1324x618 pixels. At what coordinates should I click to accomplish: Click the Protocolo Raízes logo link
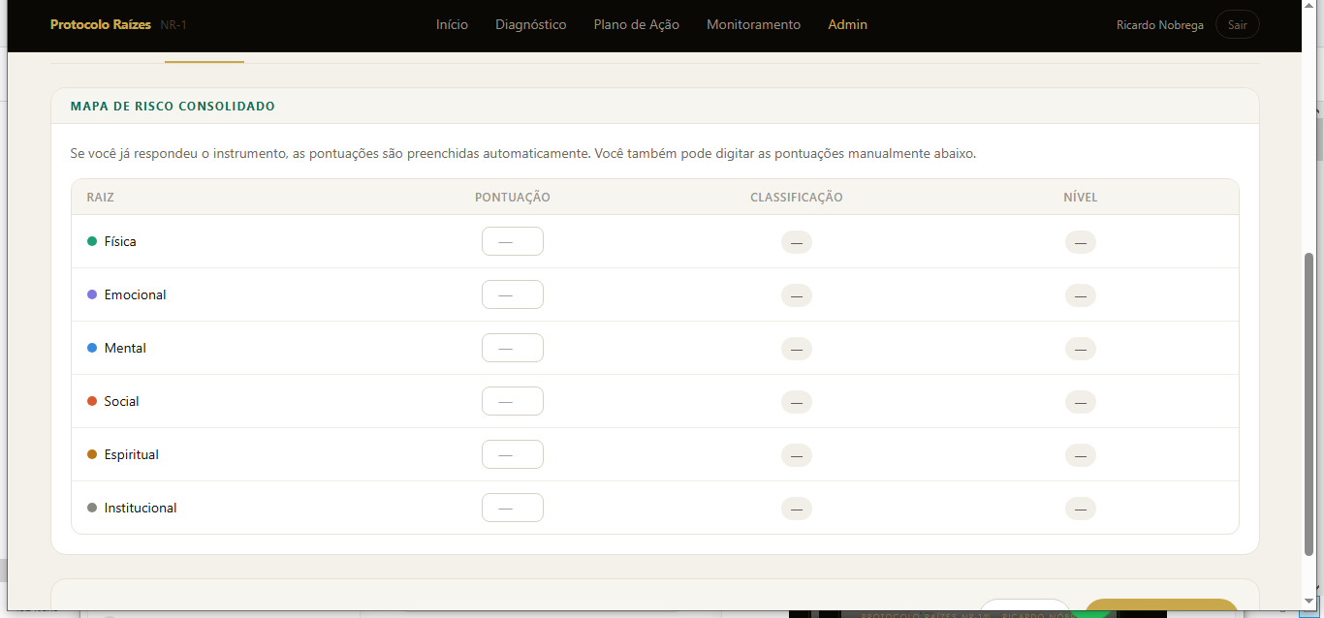[101, 24]
